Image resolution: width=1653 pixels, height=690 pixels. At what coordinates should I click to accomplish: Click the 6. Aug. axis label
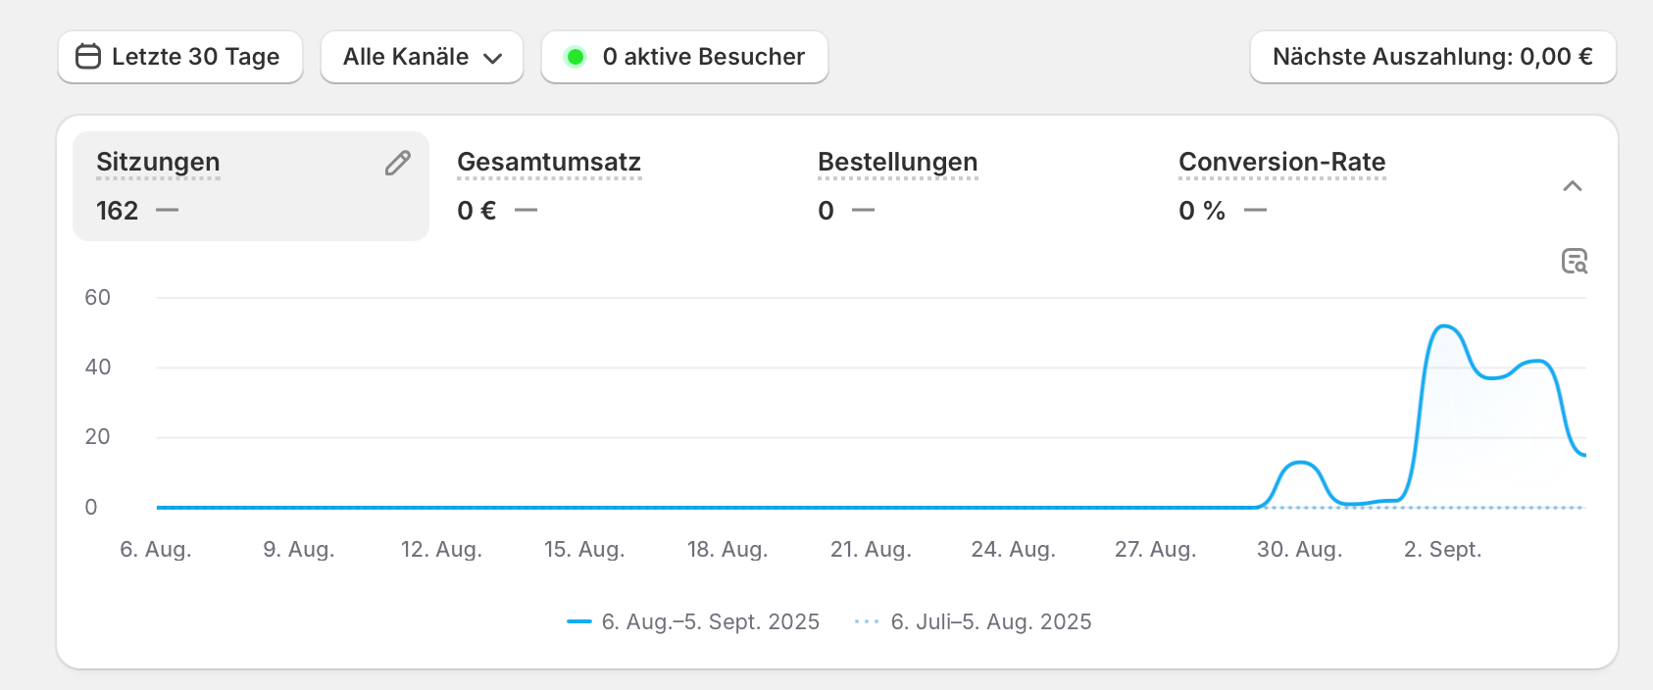pos(156,549)
